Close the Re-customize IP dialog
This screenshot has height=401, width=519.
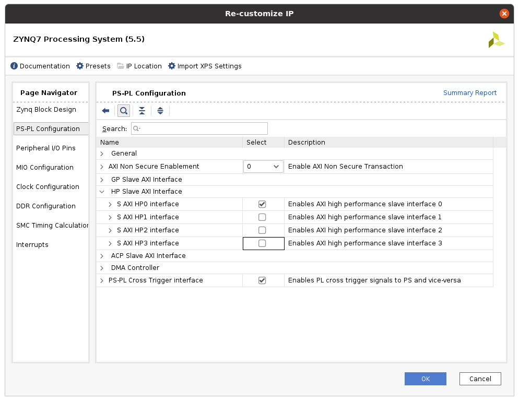(x=504, y=14)
